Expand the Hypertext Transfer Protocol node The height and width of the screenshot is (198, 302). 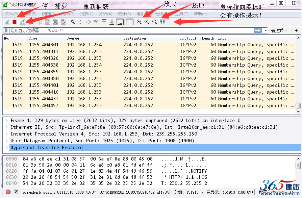click(x=6, y=148)
